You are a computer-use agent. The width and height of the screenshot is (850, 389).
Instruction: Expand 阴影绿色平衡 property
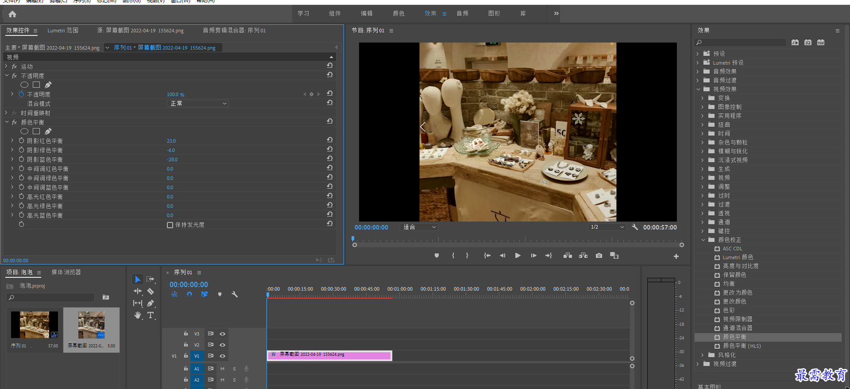click(12, 150)
